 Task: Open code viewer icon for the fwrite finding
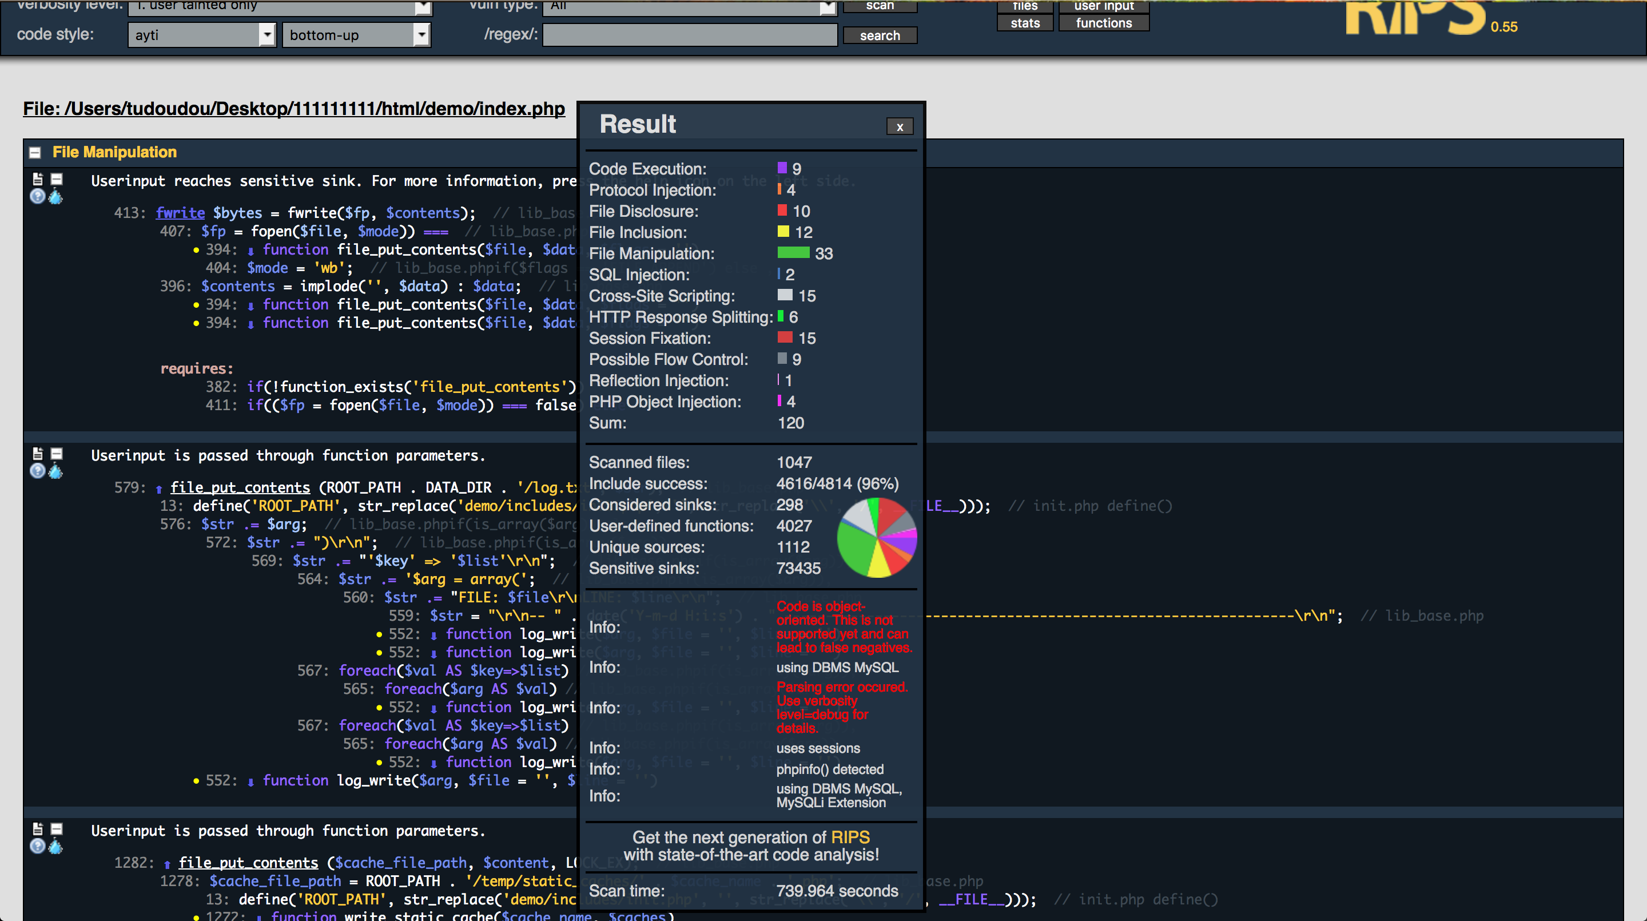38,179
